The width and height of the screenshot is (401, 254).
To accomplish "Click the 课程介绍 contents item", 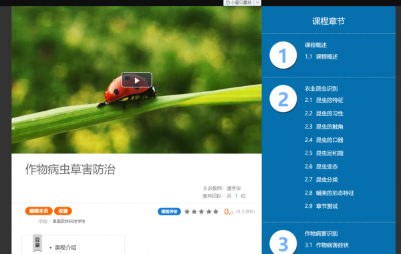I will (65, 247).
